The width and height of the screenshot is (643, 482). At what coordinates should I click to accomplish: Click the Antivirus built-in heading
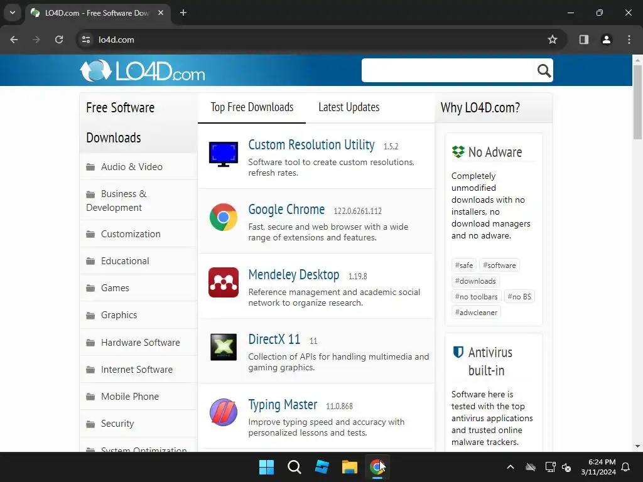490,361
